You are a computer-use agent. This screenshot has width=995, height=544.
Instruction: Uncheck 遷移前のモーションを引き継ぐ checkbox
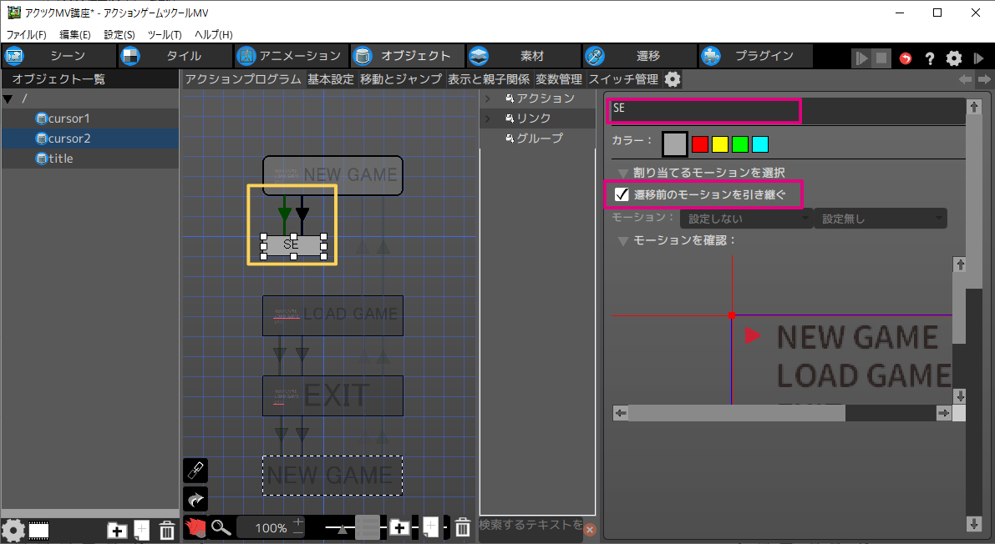622,194
